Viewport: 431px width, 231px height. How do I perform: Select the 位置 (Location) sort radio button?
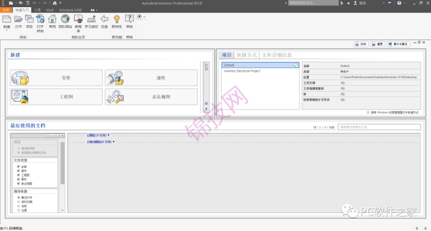click(x=19, y=210)
